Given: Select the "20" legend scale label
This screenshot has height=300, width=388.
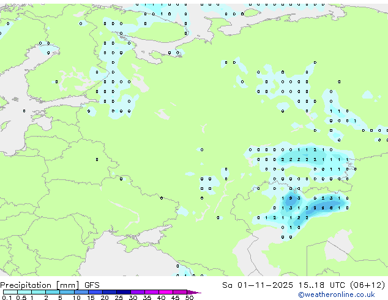Looking at the screenshot, I should 105,298.
